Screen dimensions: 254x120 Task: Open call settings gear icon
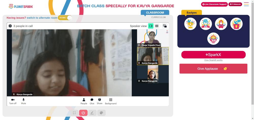(10, 26)
